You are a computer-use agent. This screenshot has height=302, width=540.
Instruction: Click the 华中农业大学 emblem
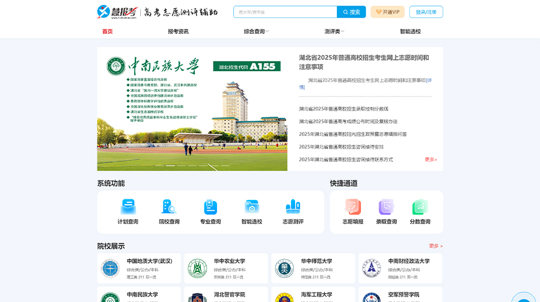point(197,268)
